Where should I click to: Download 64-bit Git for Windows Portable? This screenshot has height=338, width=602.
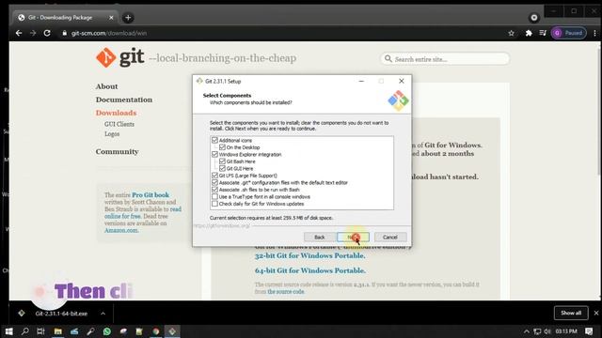click(310, 270)
